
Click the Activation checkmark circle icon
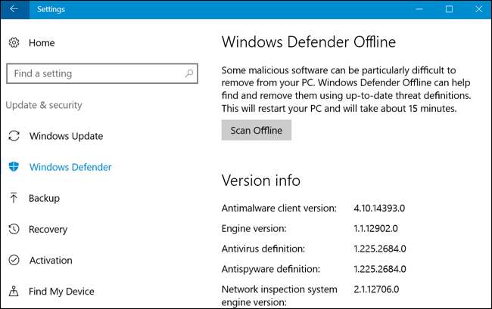tap(14, 260)
